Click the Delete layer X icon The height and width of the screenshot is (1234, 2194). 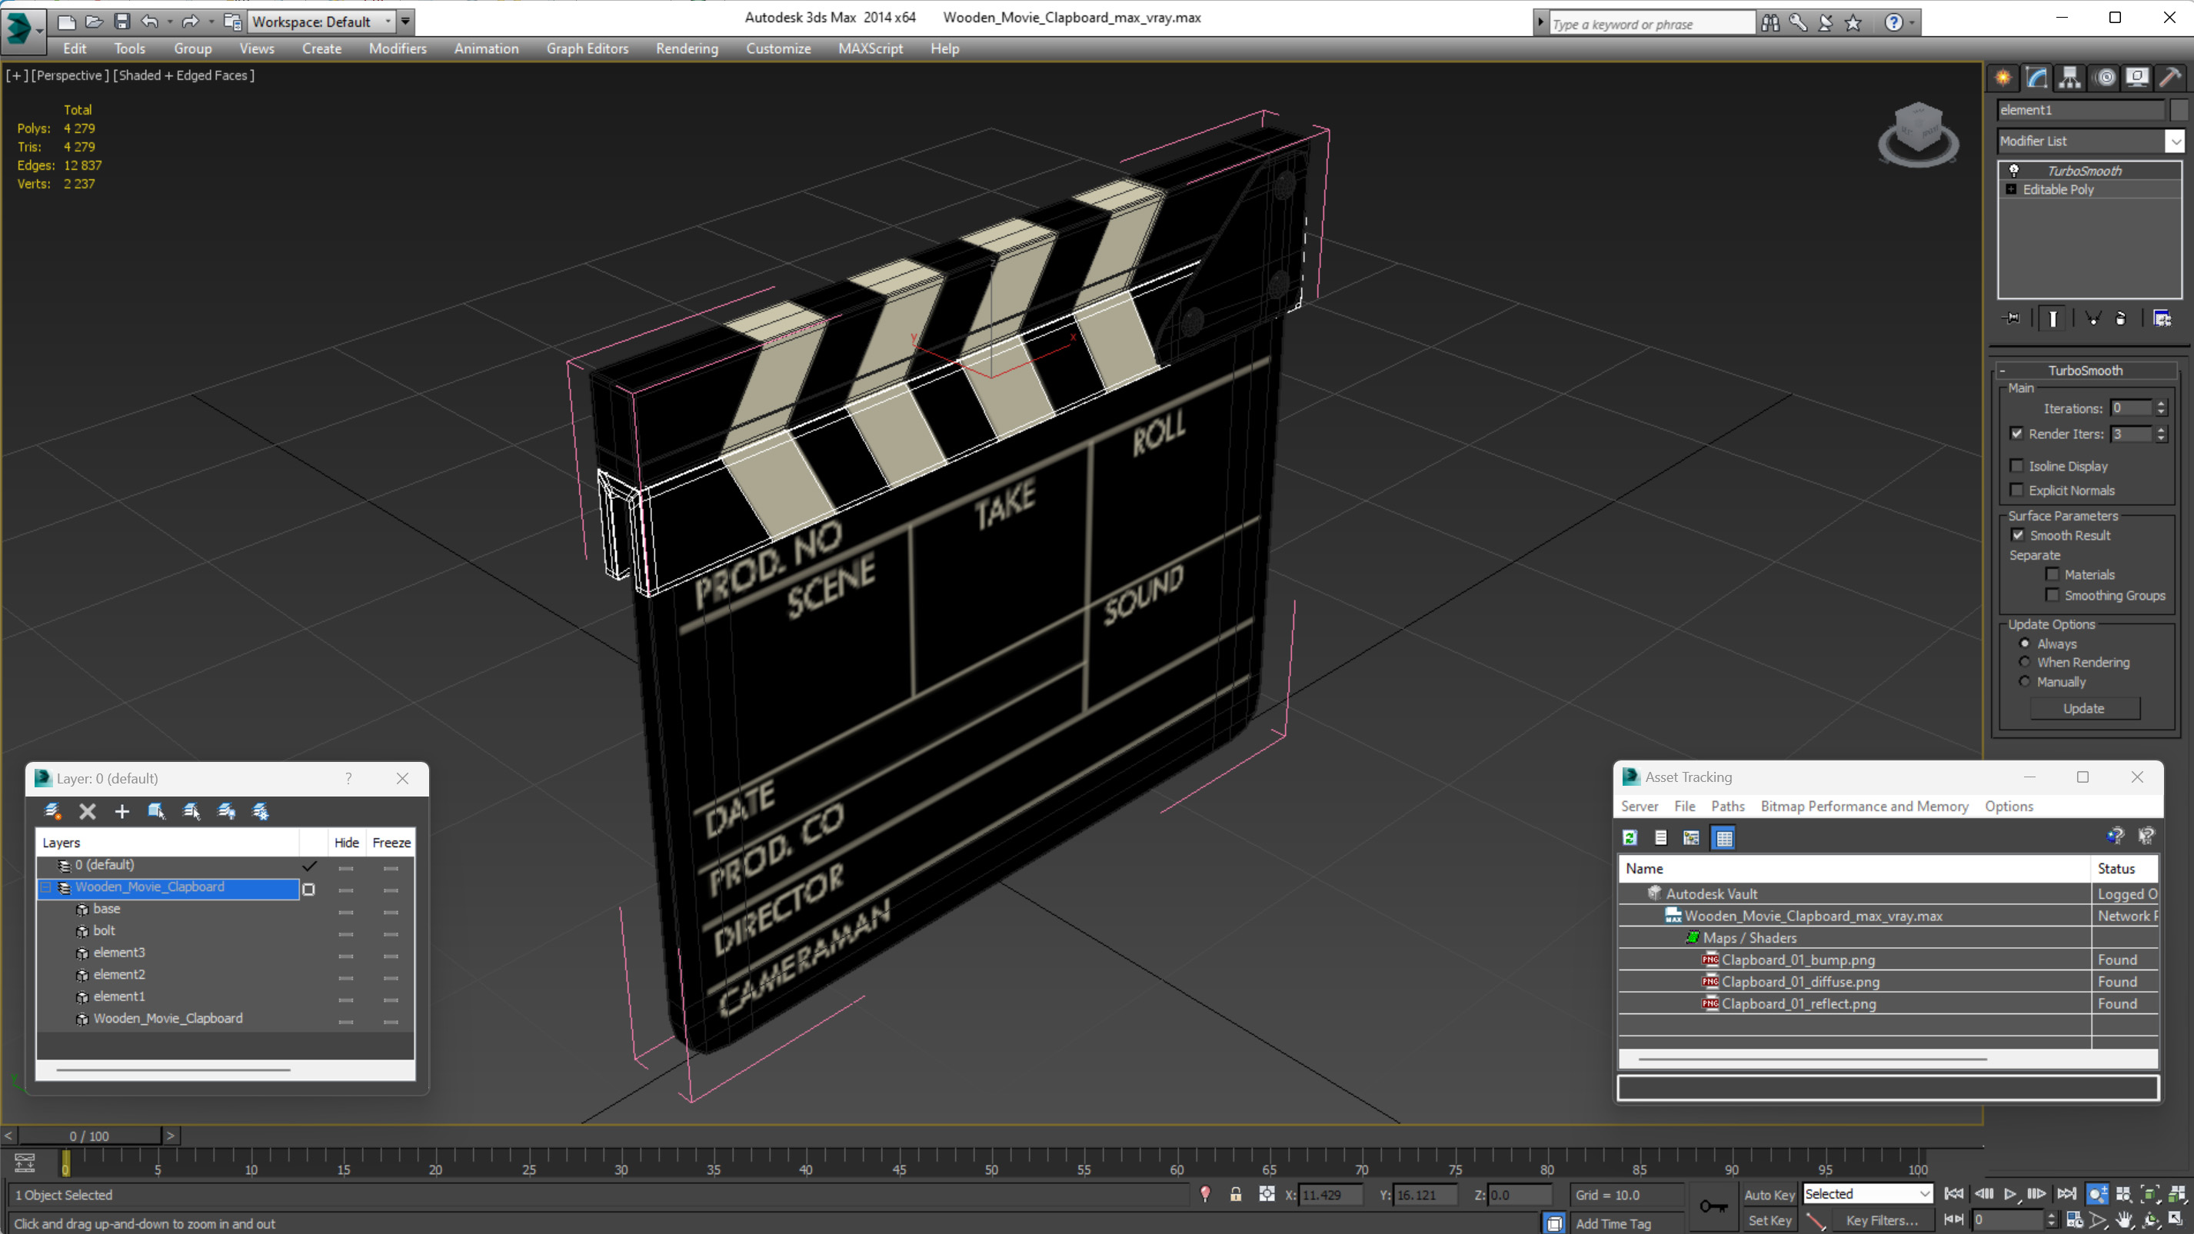[x=87, y=810]
